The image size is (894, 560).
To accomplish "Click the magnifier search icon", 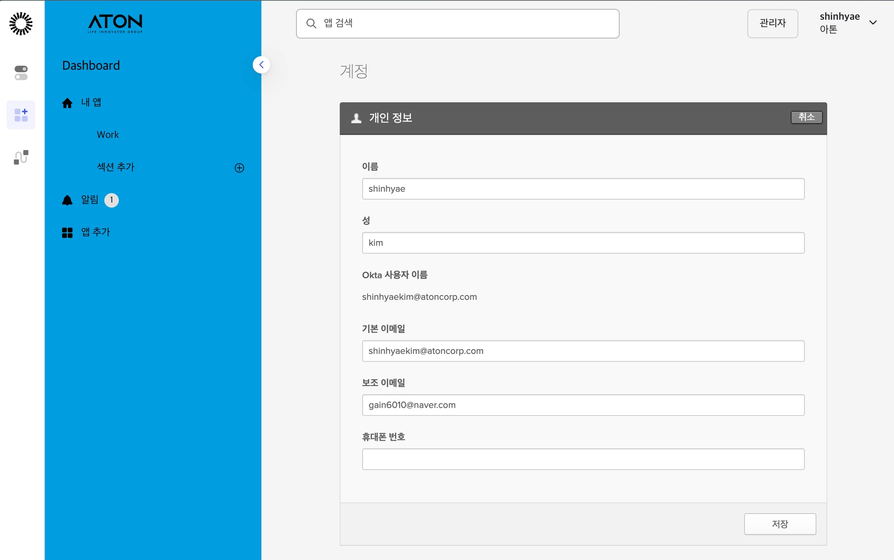I will point(311,24).
